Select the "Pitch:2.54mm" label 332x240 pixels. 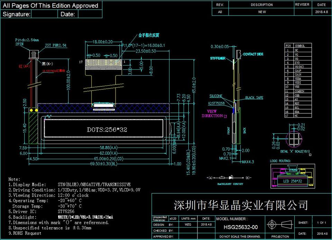(27, 40)
